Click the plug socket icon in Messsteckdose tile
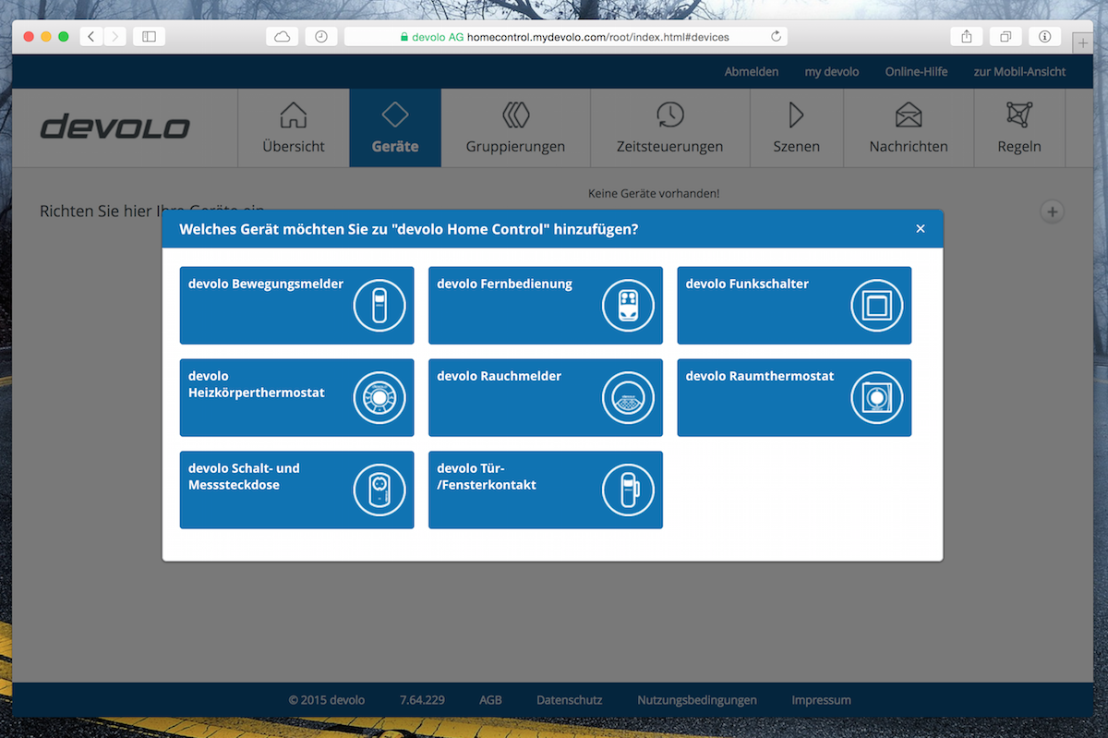Screen dimensions: 1108x738 coord(379,490)
